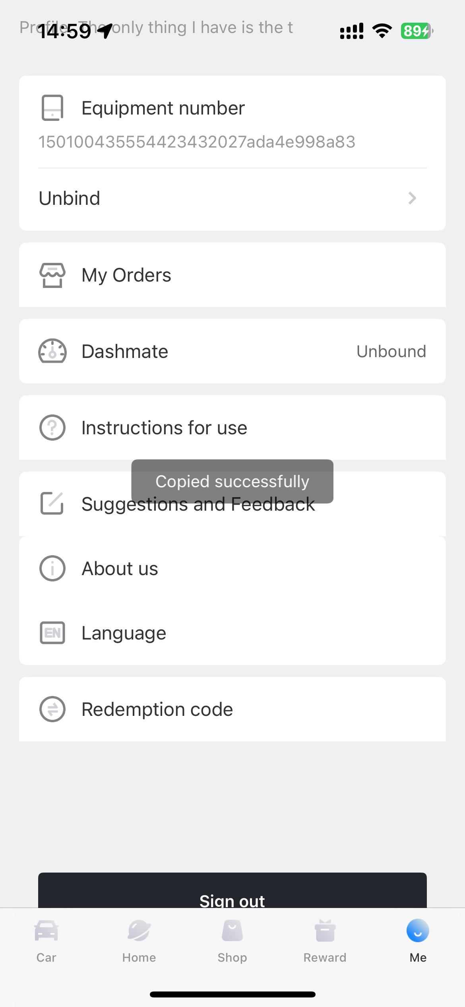Switch to the Car tab
The image size is (465, 1007).
tap(46, 941)
